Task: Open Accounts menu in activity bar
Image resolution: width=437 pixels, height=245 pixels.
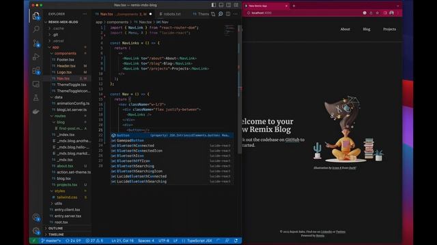Action: 36,217
